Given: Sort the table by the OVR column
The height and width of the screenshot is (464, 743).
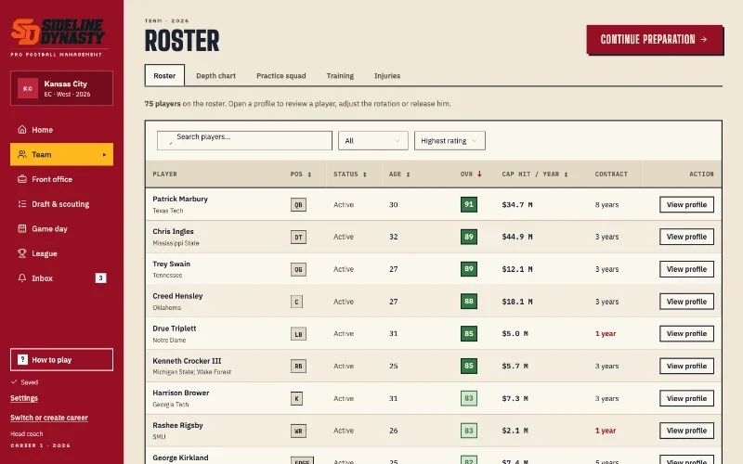Looking at the screenshot, I should pyautogui.click(x=471, y=174).
